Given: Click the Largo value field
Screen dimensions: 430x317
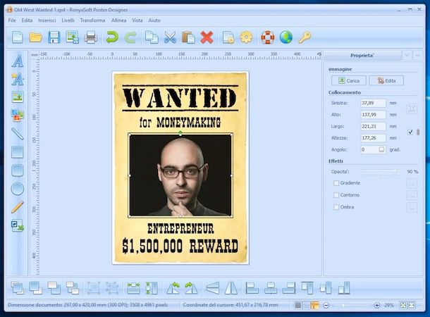Looking at the screenshot, I should 373,126.
